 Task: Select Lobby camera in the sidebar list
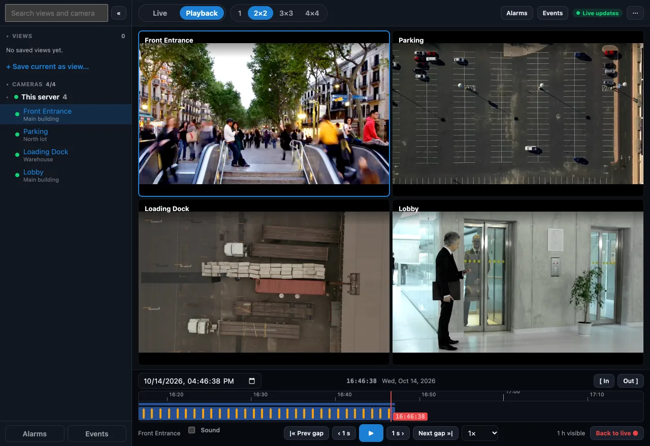point(66,176)
